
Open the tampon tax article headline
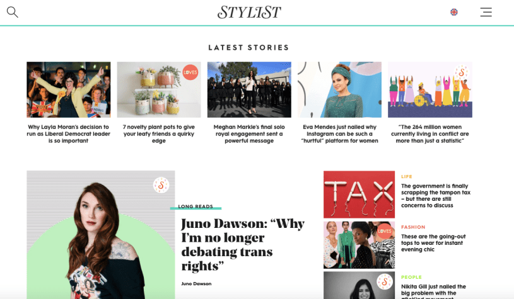click(x=436, y=196)
